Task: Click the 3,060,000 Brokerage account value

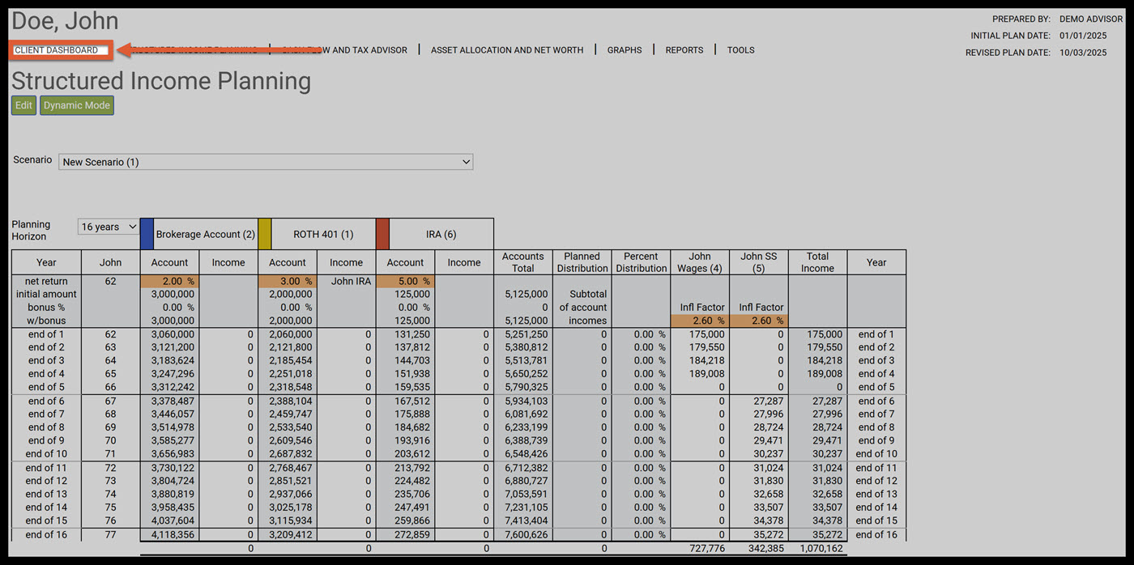Action: (173, 334)
